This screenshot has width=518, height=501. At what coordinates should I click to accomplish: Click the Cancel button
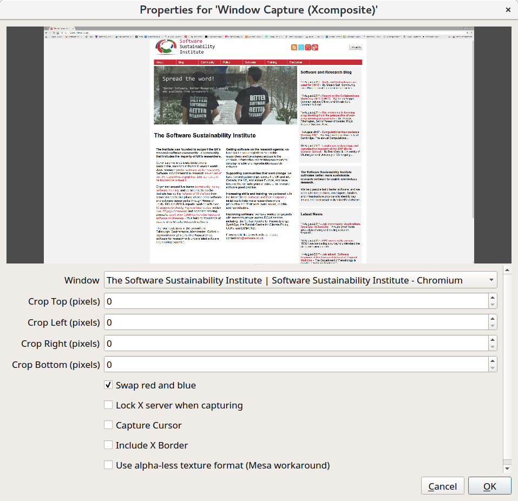tap(442, 486)
